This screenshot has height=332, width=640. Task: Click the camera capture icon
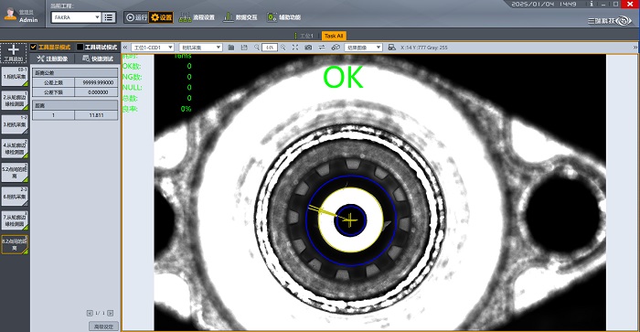click(308, 48)
